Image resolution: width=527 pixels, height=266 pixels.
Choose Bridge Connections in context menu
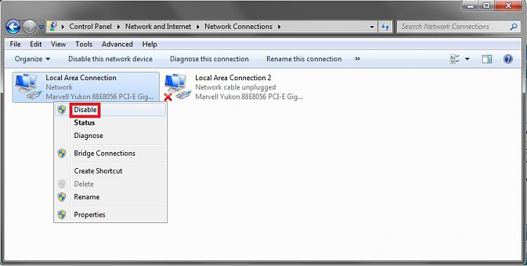[x=110, y=153]
